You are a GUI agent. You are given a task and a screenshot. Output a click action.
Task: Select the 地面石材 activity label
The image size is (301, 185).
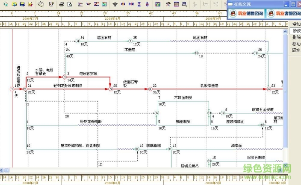pyautogui.click(x=200, y=38)
